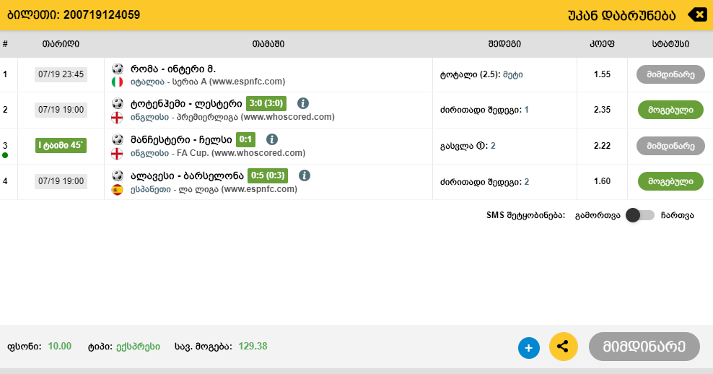Click the stake amount 10.00
713x374 pixels.
[60, 347]
